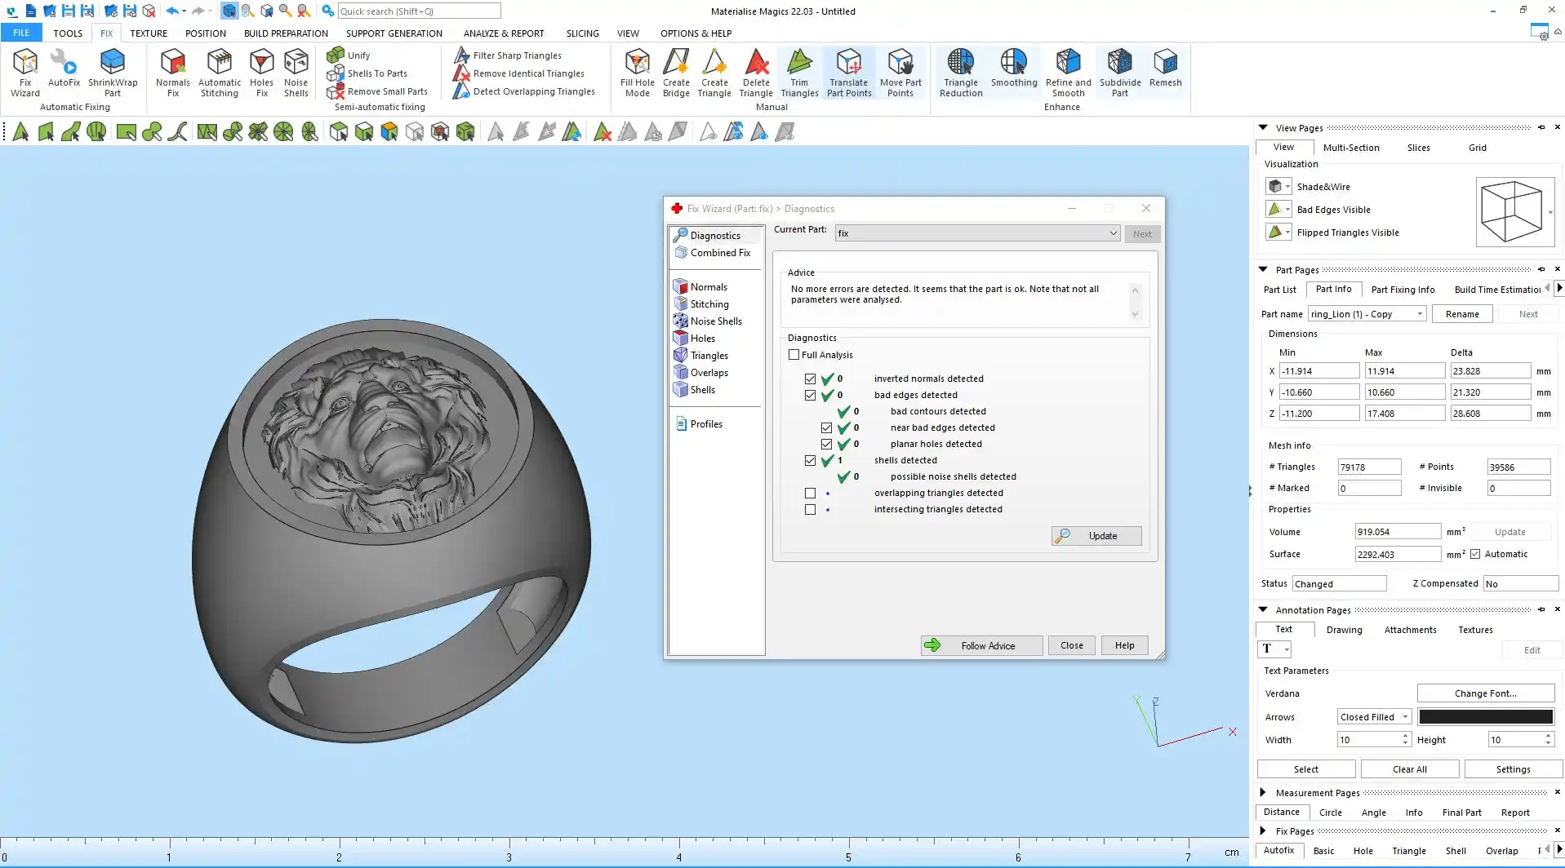Click the Quick search input field

coord(419,11)
